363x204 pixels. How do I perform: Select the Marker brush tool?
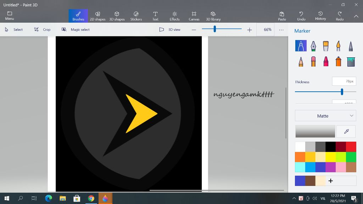tap(301, 46)
